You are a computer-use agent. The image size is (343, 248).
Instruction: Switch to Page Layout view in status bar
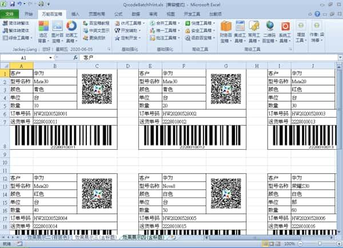point(272,243)
